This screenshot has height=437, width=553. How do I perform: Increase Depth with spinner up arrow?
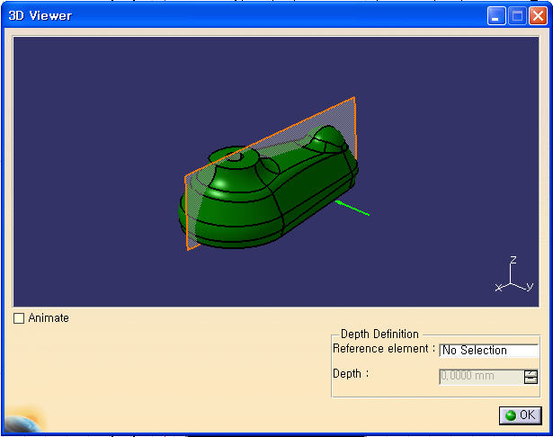point(531,373)
